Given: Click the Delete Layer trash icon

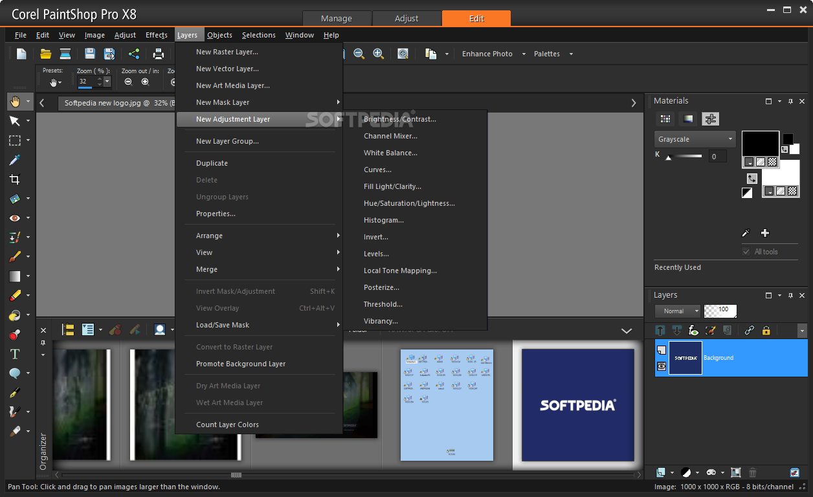Looking at the screenshot, I should 753,473.
